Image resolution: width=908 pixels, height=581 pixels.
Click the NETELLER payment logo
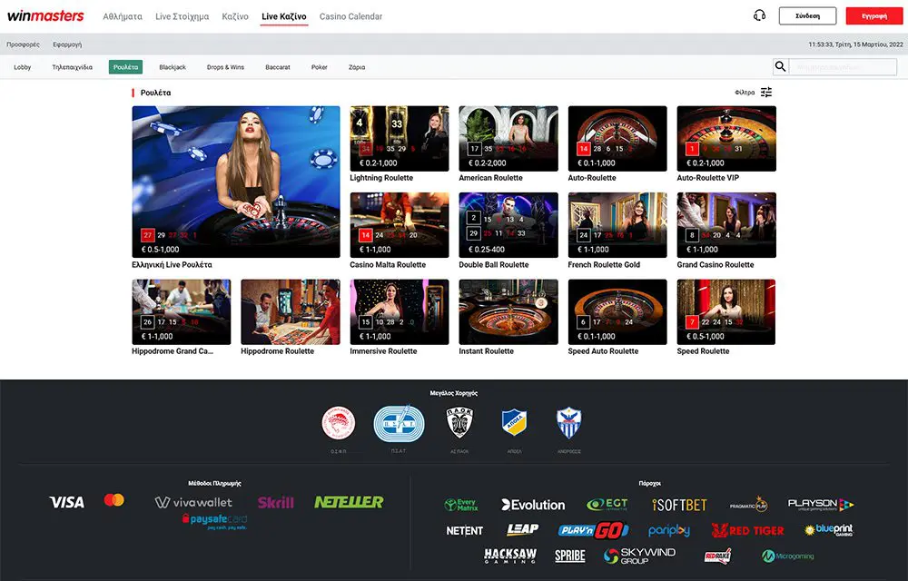point(349,502)
